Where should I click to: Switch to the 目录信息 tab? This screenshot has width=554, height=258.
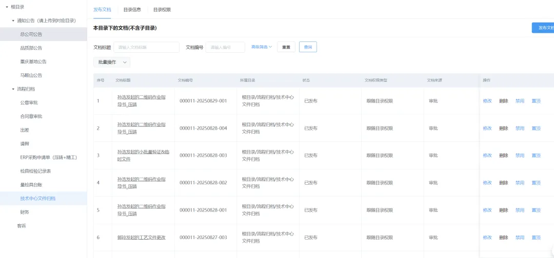point(132,10)
